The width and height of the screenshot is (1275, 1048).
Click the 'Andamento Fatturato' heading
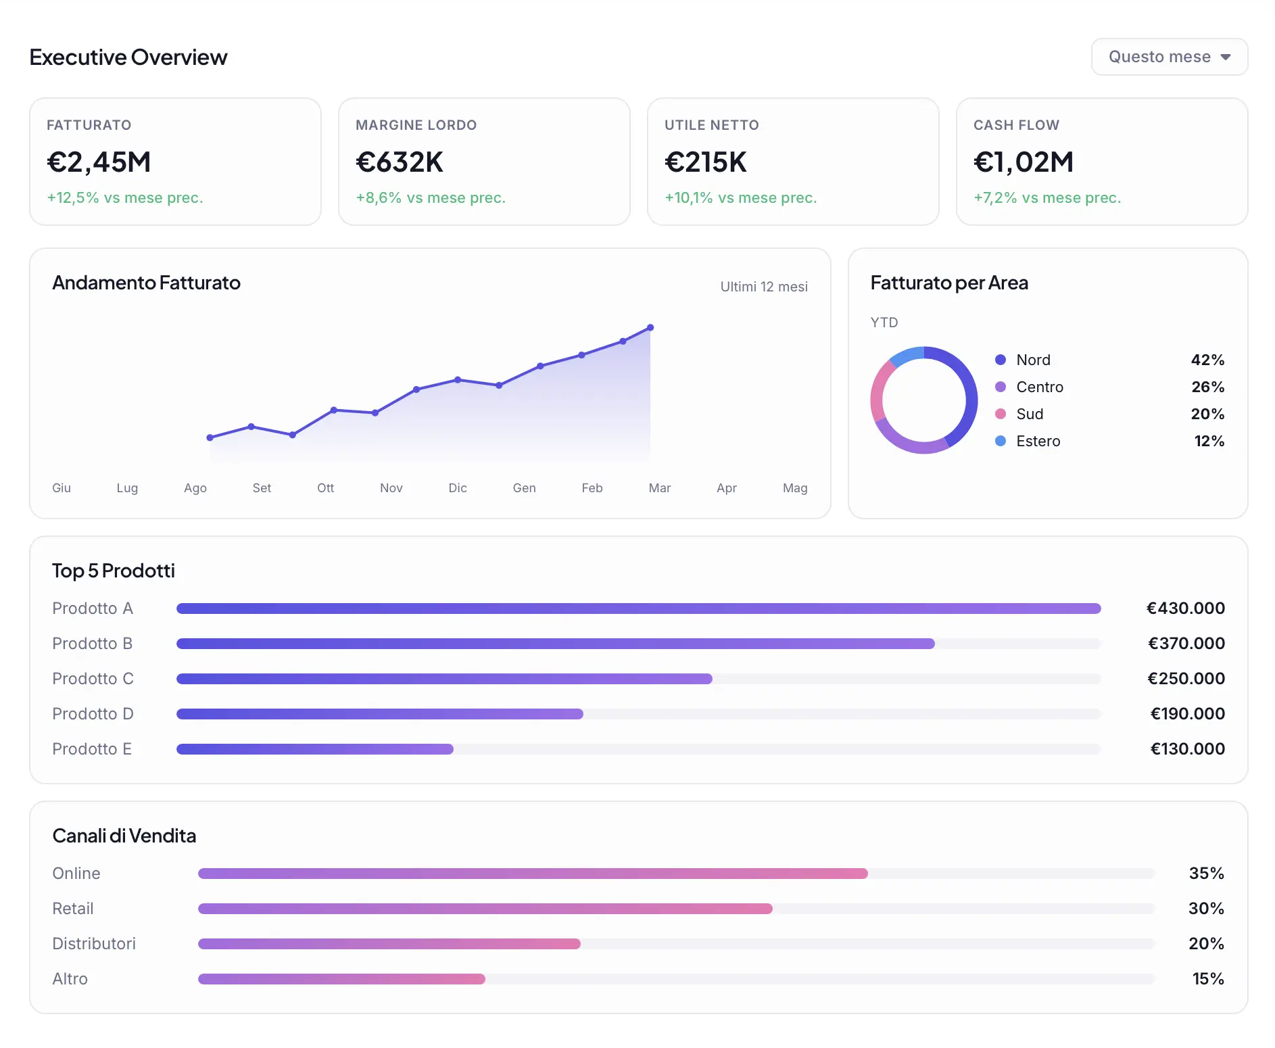(146, 283)
